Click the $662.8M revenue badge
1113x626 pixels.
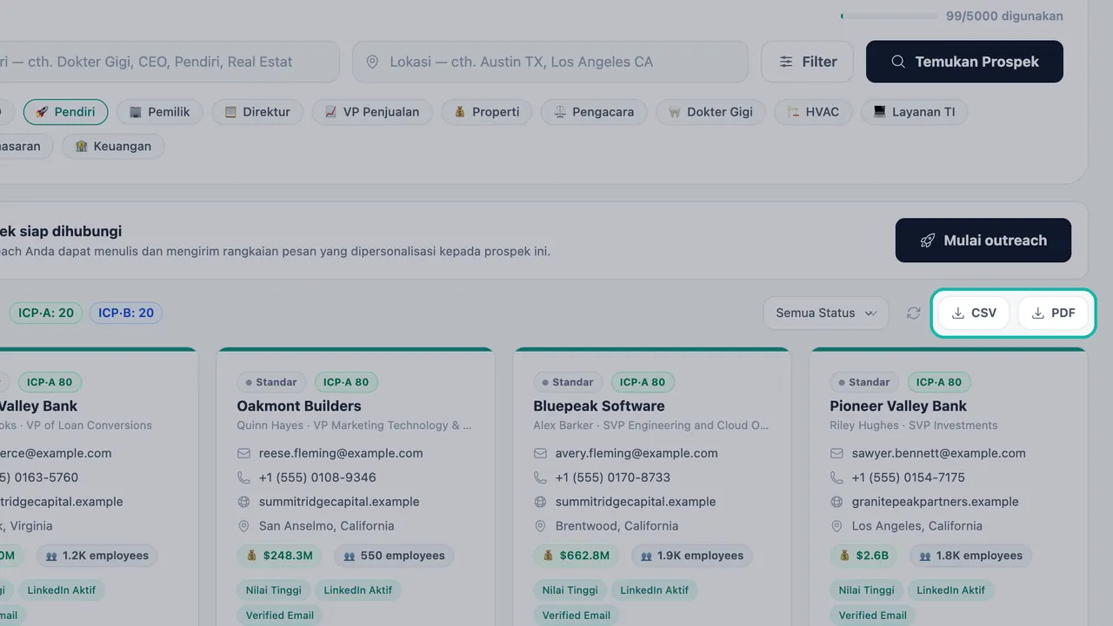point(576,556)
